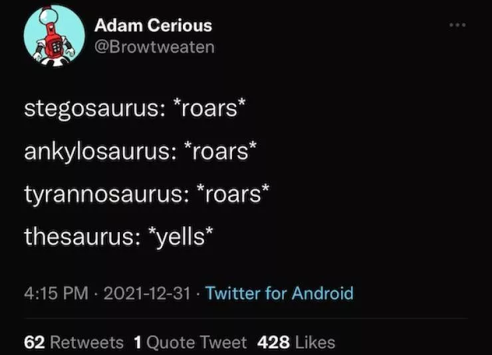
Task: Select the word 'thesaurus' in the tweet
Action: pos(76,236)
